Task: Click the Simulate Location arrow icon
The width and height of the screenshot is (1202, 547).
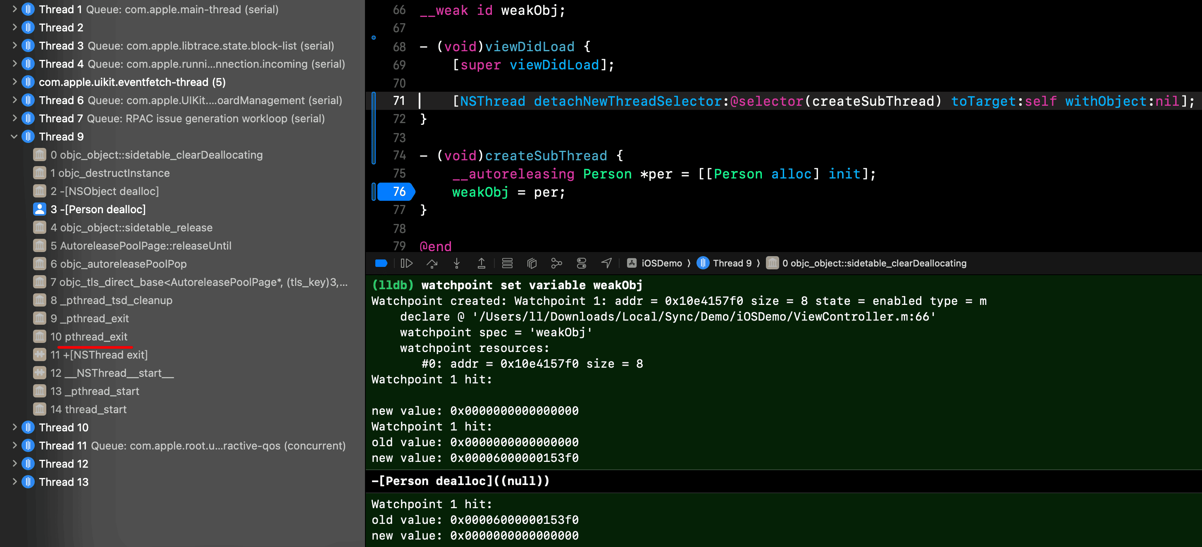Action: pos(607,264)
